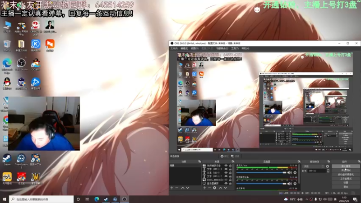Viewport: 361px width, 203px height.
Task: Select the Steam desktop shortcut
Action: [x=7, y=160]
